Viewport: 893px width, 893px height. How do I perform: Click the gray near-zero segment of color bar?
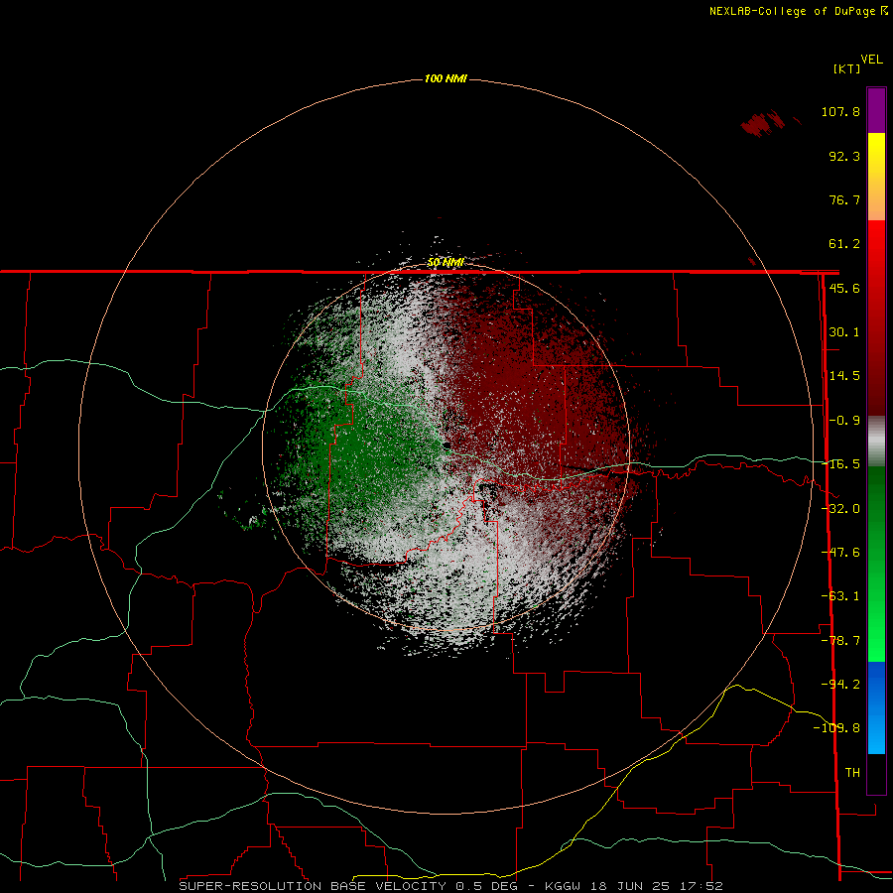[x=876, y=441]
